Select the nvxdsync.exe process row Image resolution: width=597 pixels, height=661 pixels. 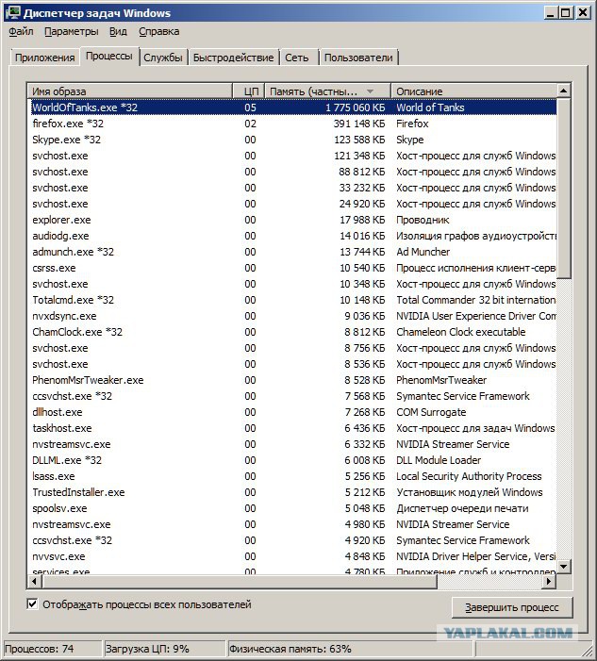coord(293,316)
